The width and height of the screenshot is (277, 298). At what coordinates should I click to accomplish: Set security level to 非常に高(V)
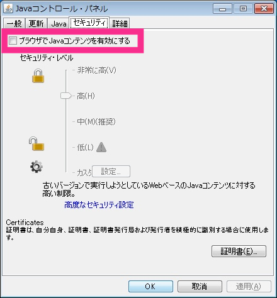tap(96, 70)
